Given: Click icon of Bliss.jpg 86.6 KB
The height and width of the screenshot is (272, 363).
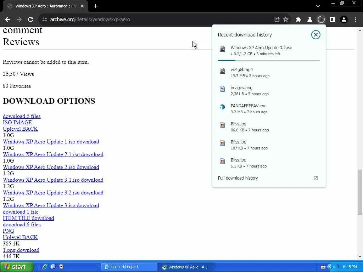Looking at the screenshot, I should coord(222,125).
